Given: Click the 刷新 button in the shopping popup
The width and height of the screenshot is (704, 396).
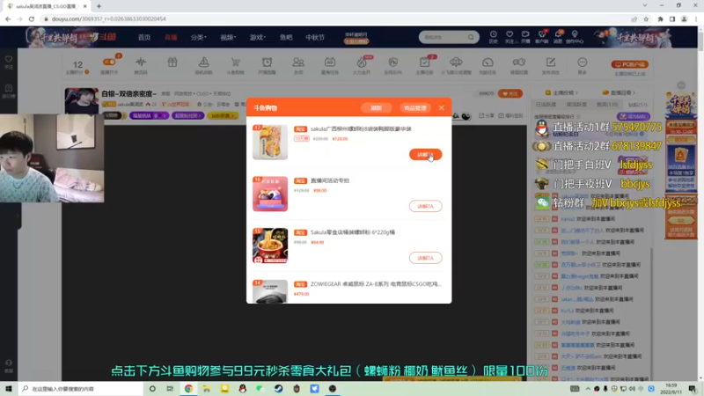Looking at the screenshot, I should pyautogui.click(x=376, y=107).
